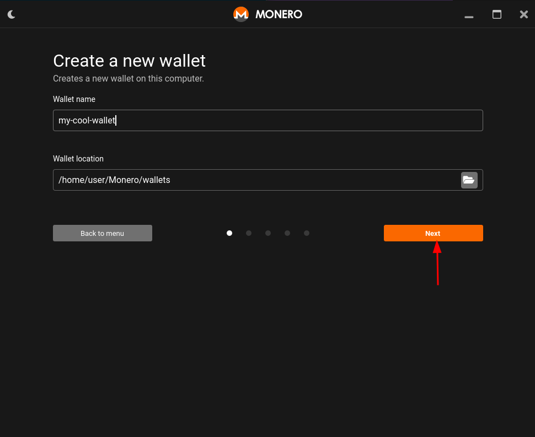
Task: Click the 'Create a new wallet' heading
Action: 129,61
